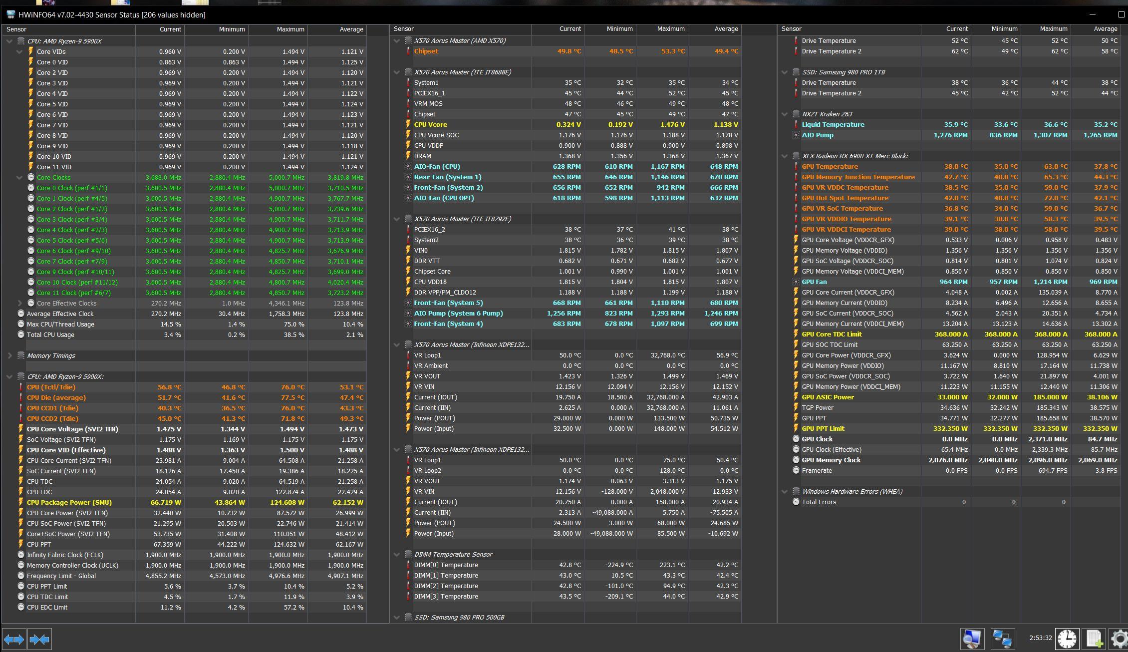Viewport: 1128px width, 652px height.
Task: Click thermometer icon beside DIMM[0] Temperature
Action: click(408, 565)
